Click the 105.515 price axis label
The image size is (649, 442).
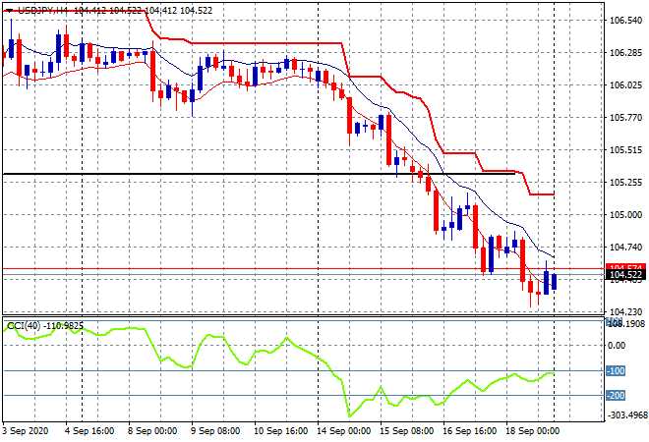coord(625,150)
